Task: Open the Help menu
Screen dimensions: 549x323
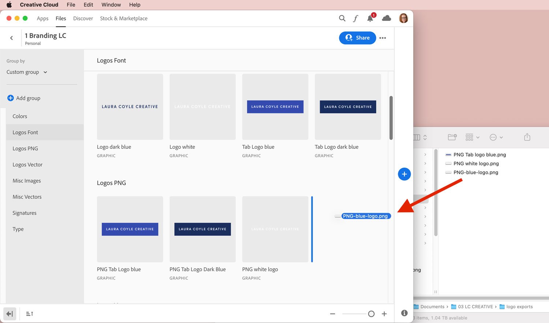Action: pyautogui.click(x=135, y=5)
